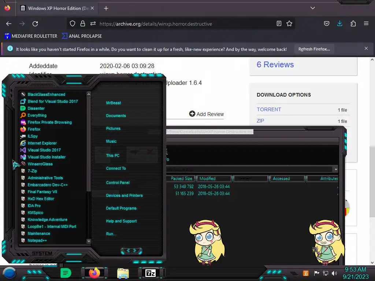Open Everything search app

tap(34, 115)
